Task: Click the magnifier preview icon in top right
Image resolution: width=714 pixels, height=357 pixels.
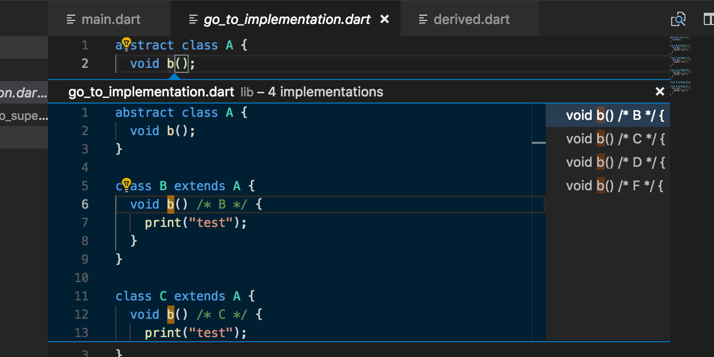Action: (678, 19)
